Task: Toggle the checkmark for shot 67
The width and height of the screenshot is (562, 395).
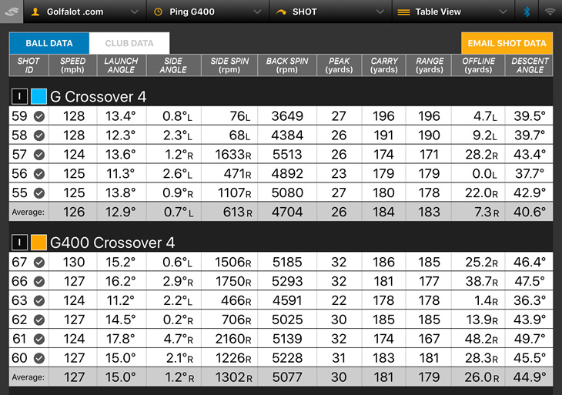Action: pos(39,263)
